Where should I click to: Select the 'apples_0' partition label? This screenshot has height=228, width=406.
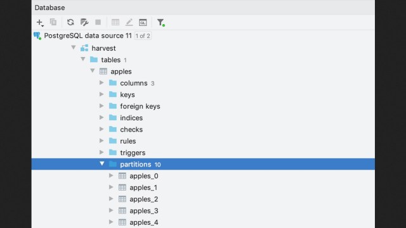144,176
